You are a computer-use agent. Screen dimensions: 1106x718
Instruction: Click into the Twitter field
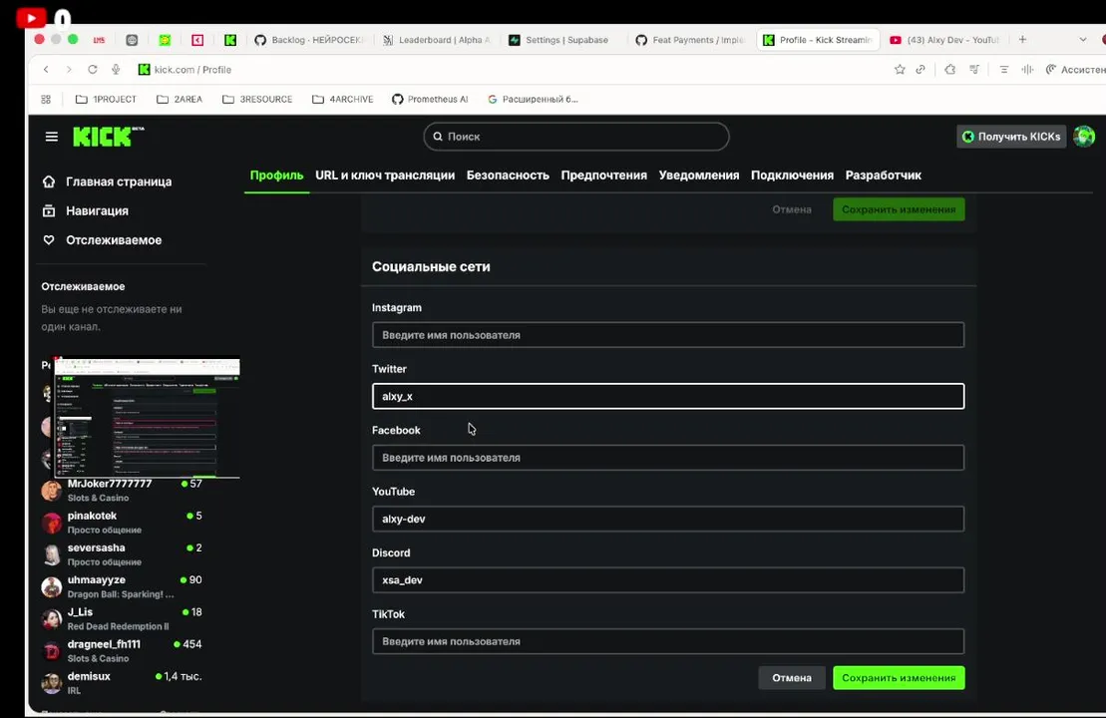click(668, 396)
